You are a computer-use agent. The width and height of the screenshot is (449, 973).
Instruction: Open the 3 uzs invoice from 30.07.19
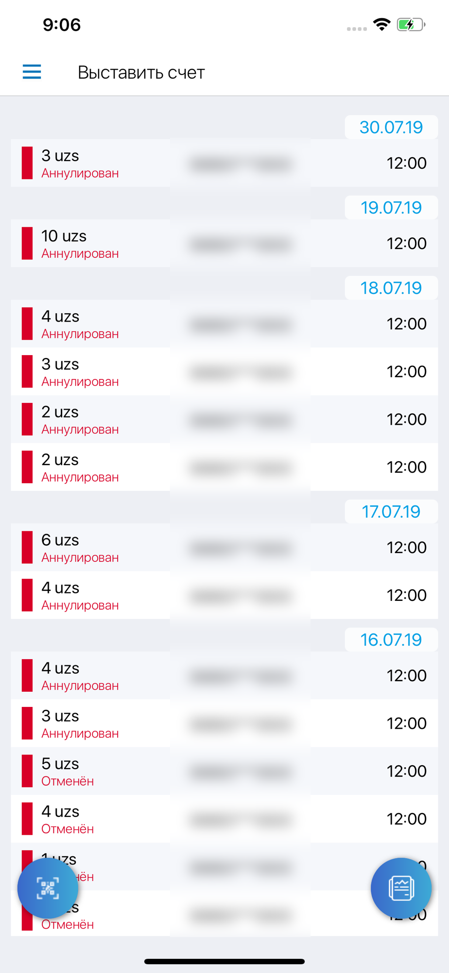pos(224,163)
